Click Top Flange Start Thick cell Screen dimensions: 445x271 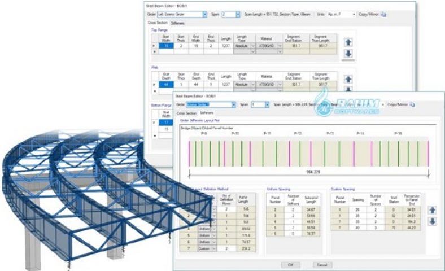point(181,46)
